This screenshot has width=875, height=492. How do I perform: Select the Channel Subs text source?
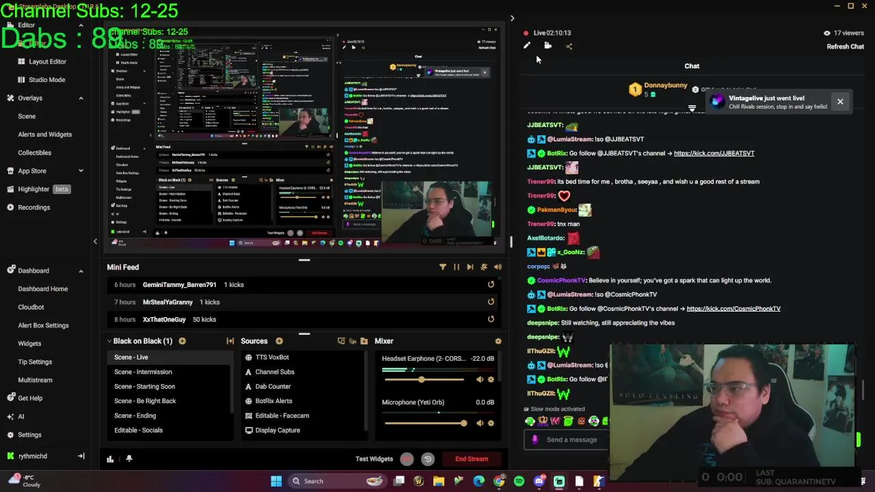coord(304,372)
